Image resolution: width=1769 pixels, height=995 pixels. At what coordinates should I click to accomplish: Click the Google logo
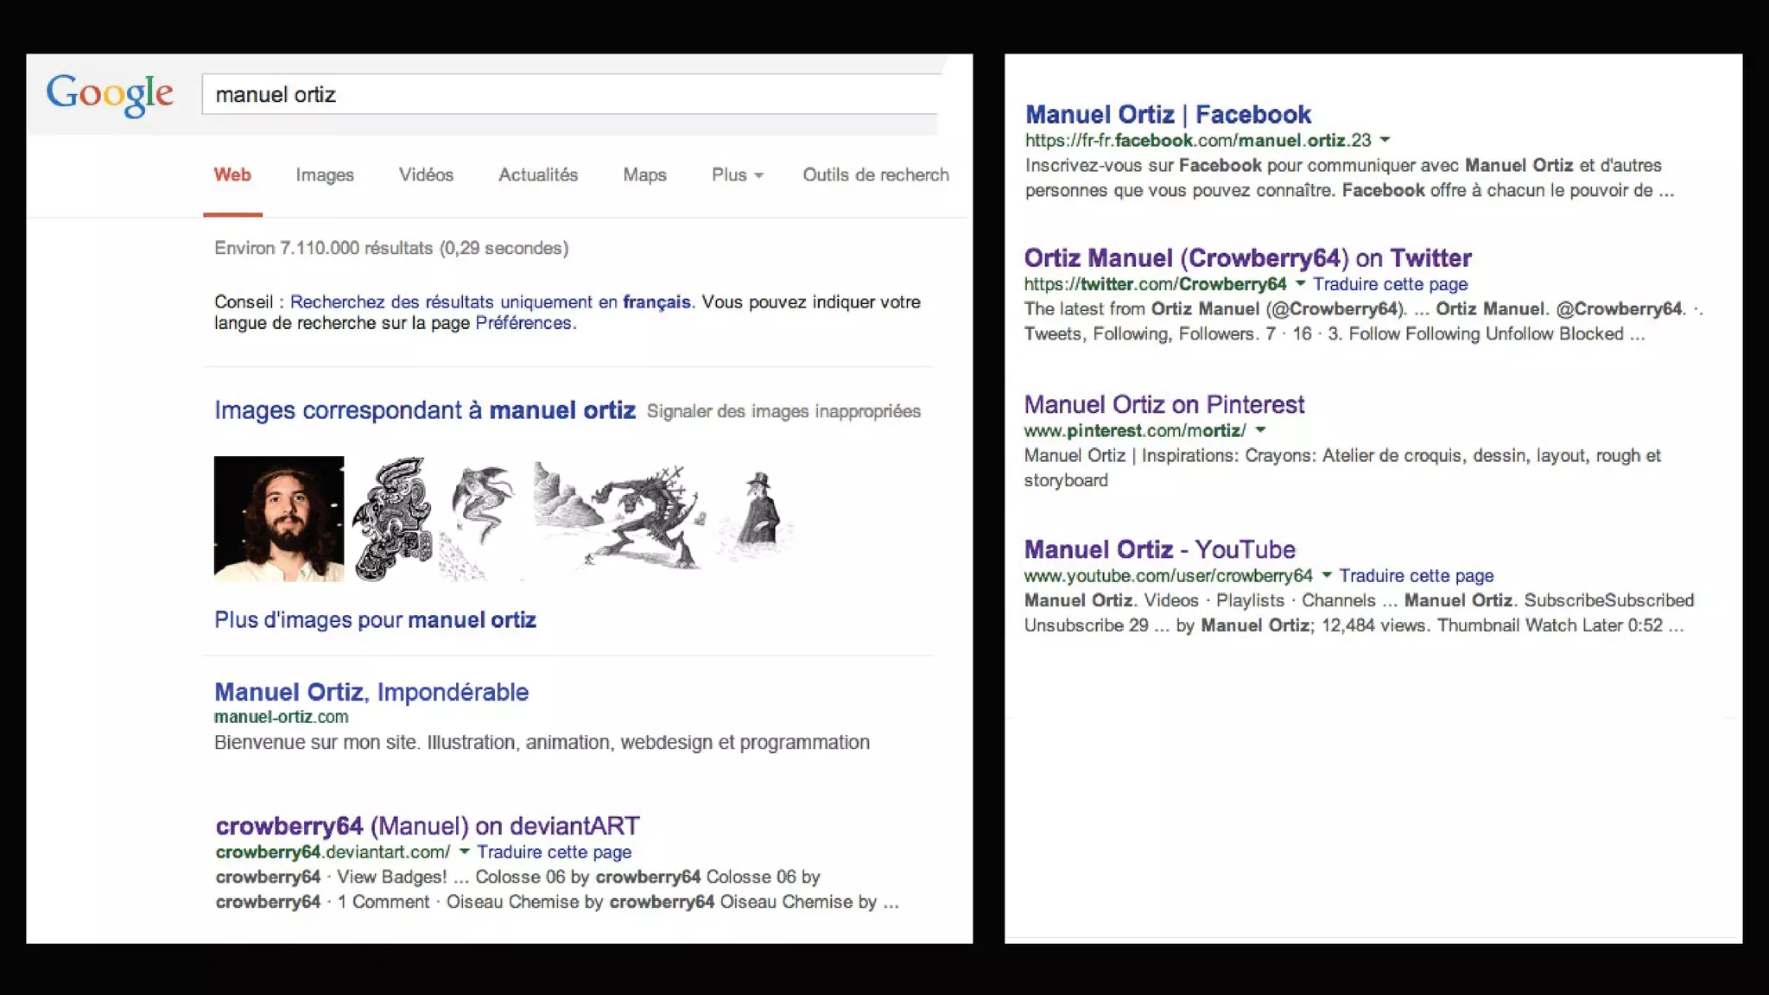pyautogui.click(x=110, y=93)
